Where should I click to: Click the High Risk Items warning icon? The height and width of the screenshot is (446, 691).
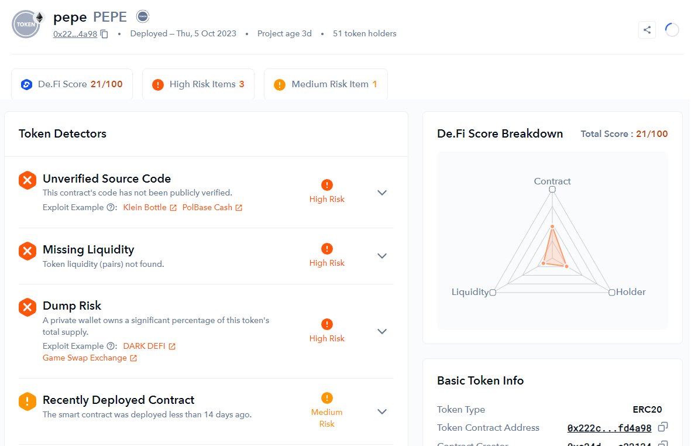pyautogui.click(x=158, y=85)
